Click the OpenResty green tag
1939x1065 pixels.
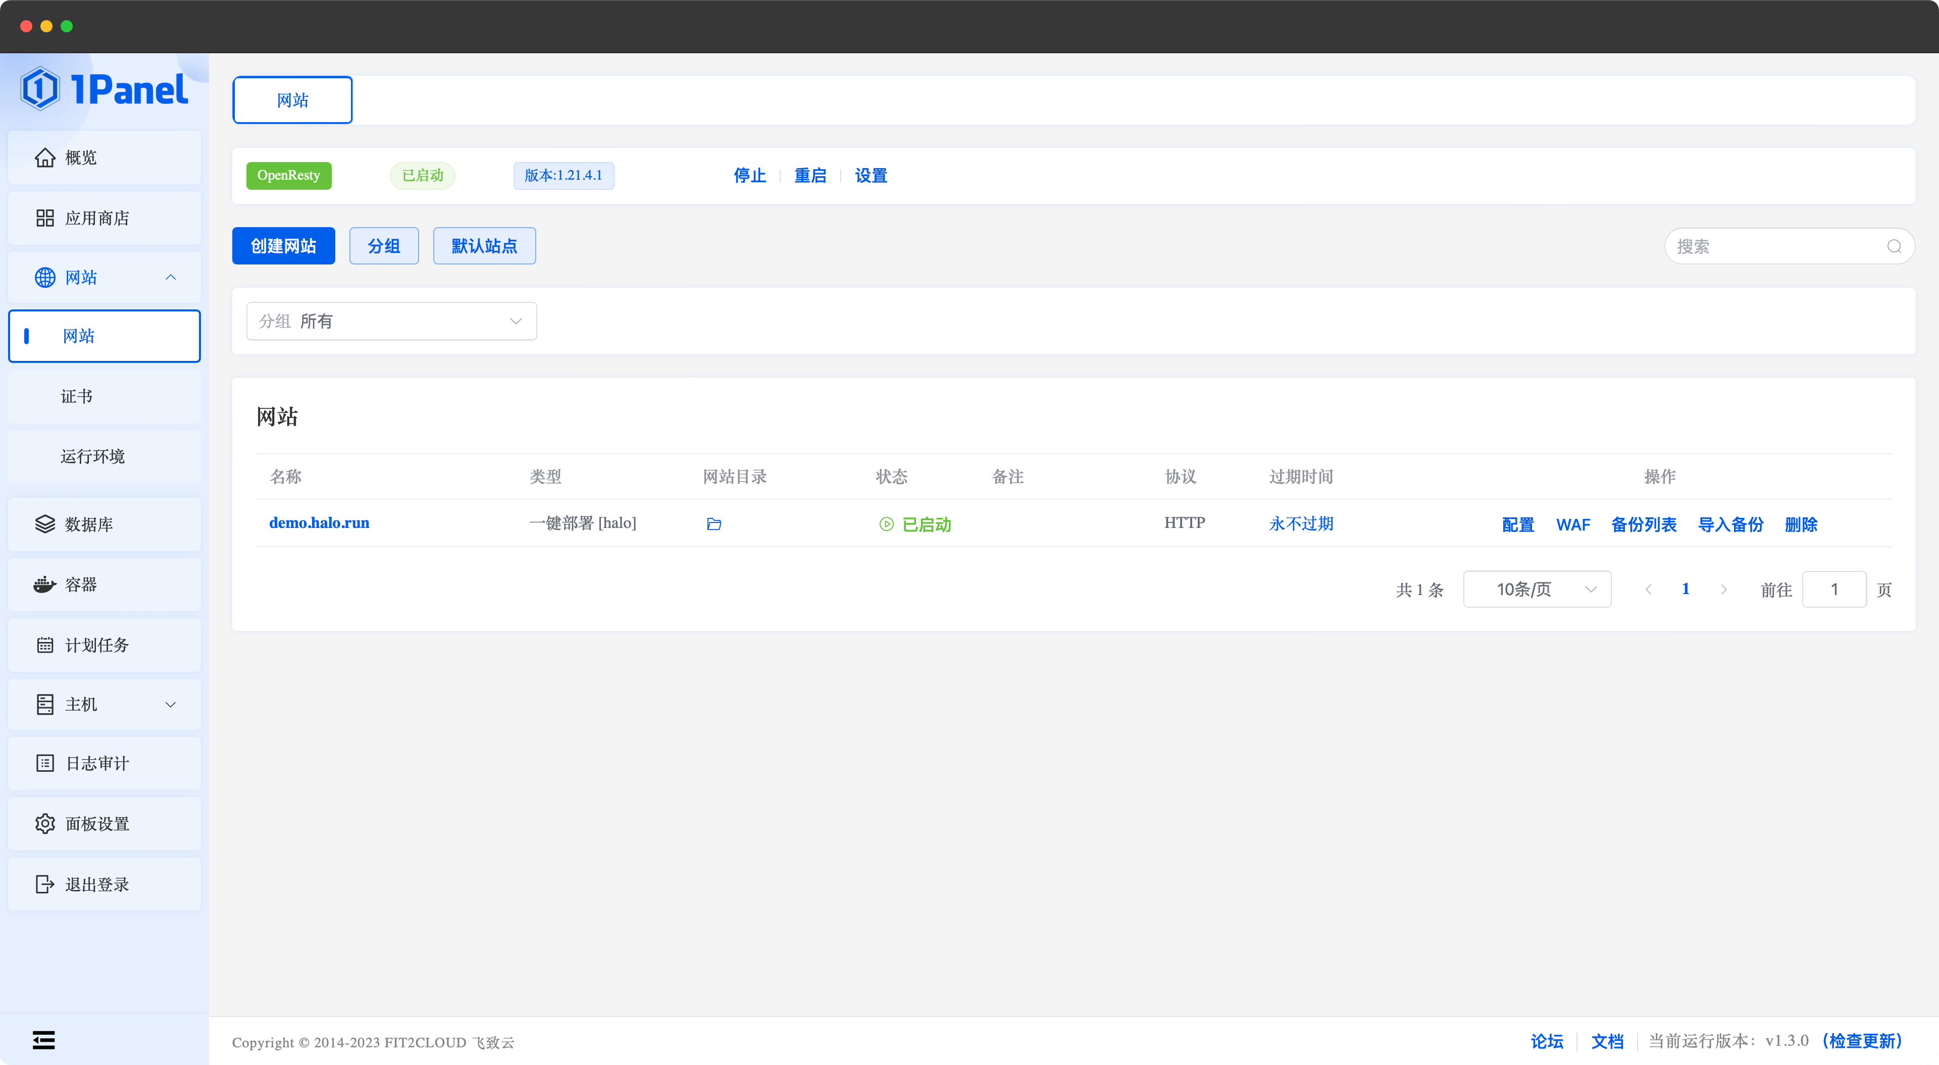point(289,175)
